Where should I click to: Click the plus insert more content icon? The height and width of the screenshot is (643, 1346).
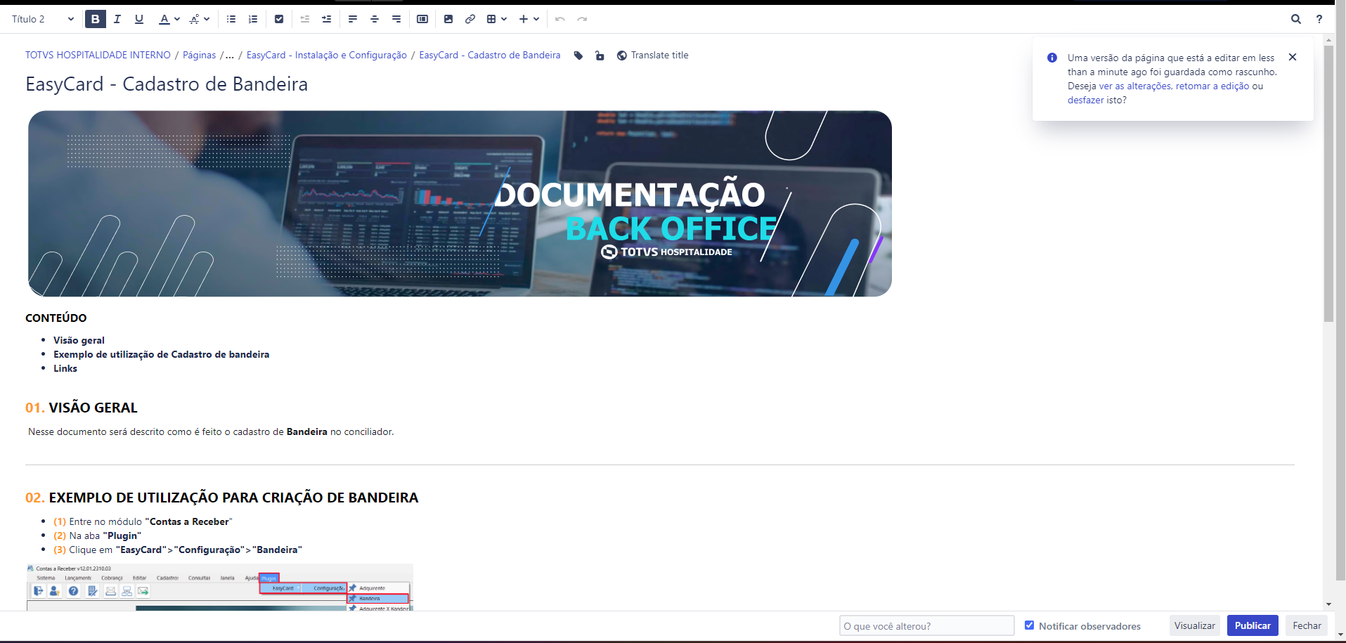click(x=524, y=19)
